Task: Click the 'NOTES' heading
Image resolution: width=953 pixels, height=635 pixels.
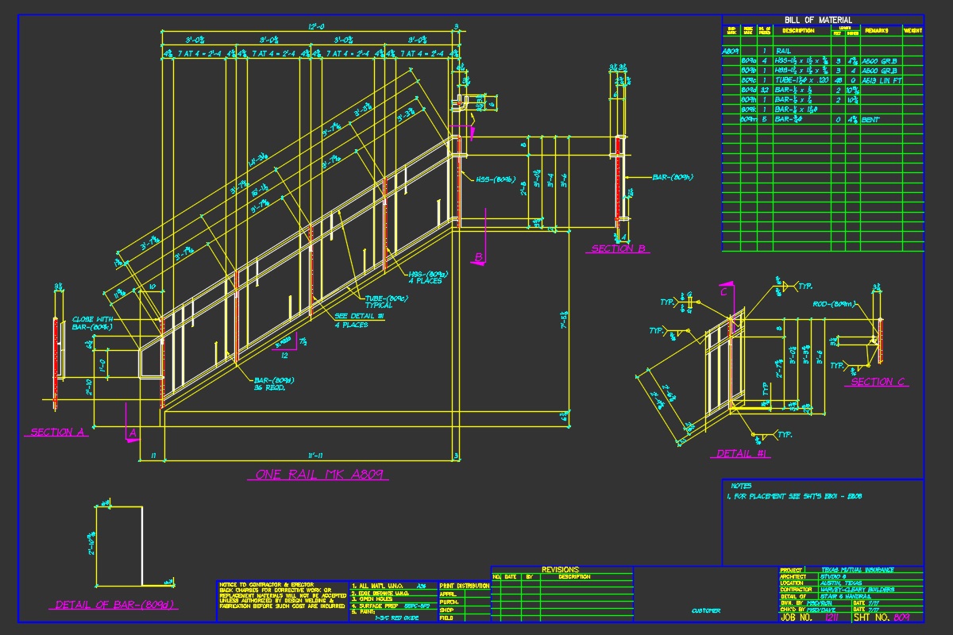Action: tap(741, 486)
